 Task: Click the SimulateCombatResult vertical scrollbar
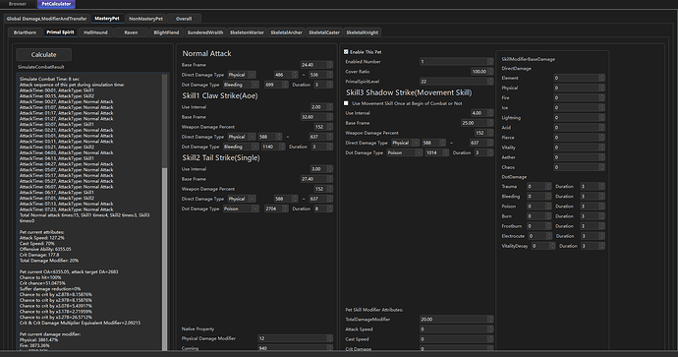point(164,212)
